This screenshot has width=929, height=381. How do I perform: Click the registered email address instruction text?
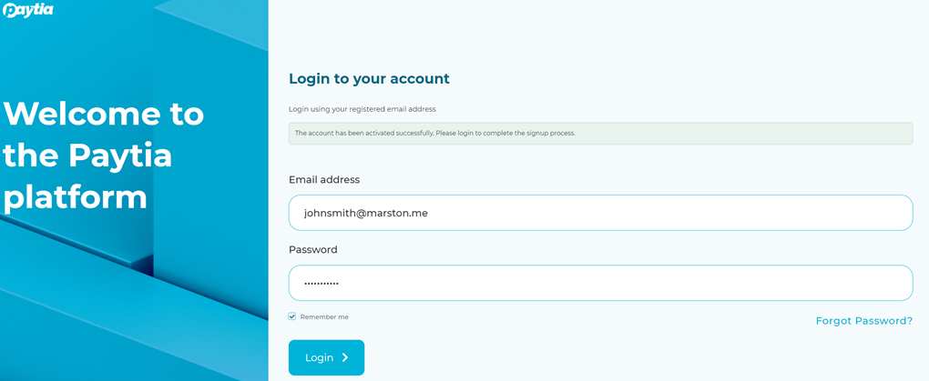coord(362,109)
